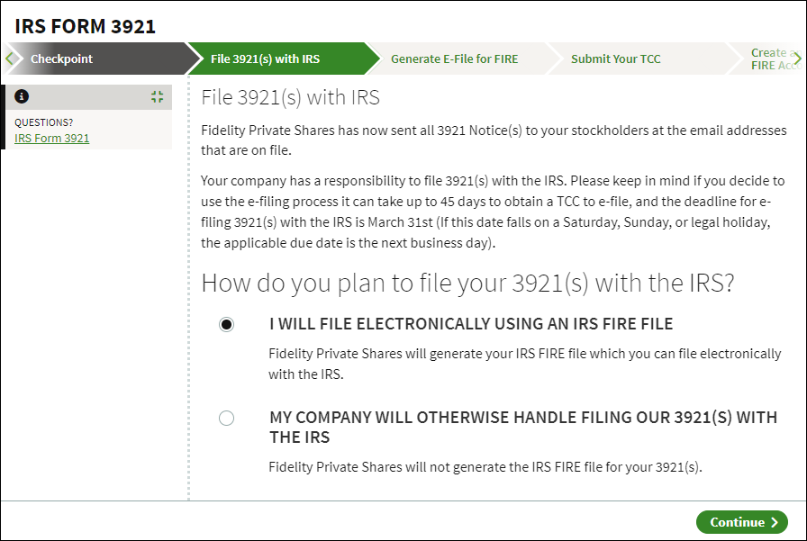807x541 pixels.
Task: Click the Continue button
Action: coord(742,522)
